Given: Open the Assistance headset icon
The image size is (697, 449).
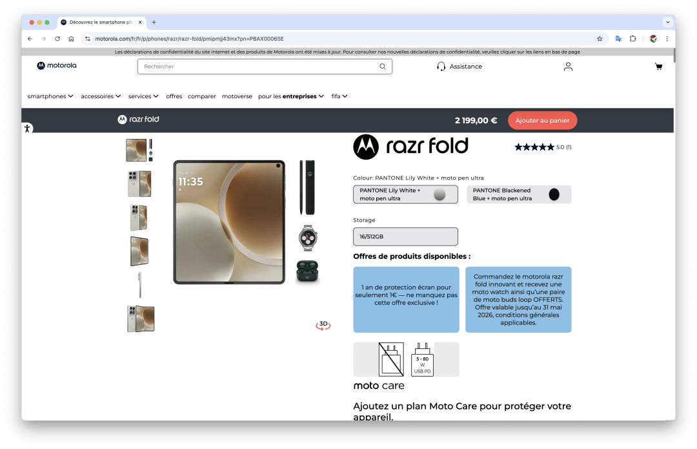Looking at the screenshot, I should point(441,67).
